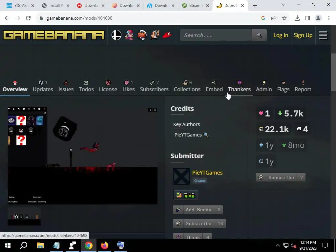Select the small screenshot thumbnail below
336x252 pixels.
click(24, 216)
